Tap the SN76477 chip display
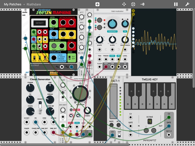Viewport: 195px width, 146px height. click(40, 23)
